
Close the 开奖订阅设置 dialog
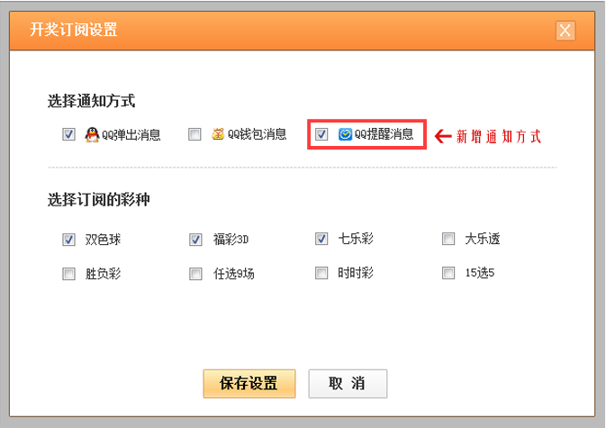click(565, 31)
